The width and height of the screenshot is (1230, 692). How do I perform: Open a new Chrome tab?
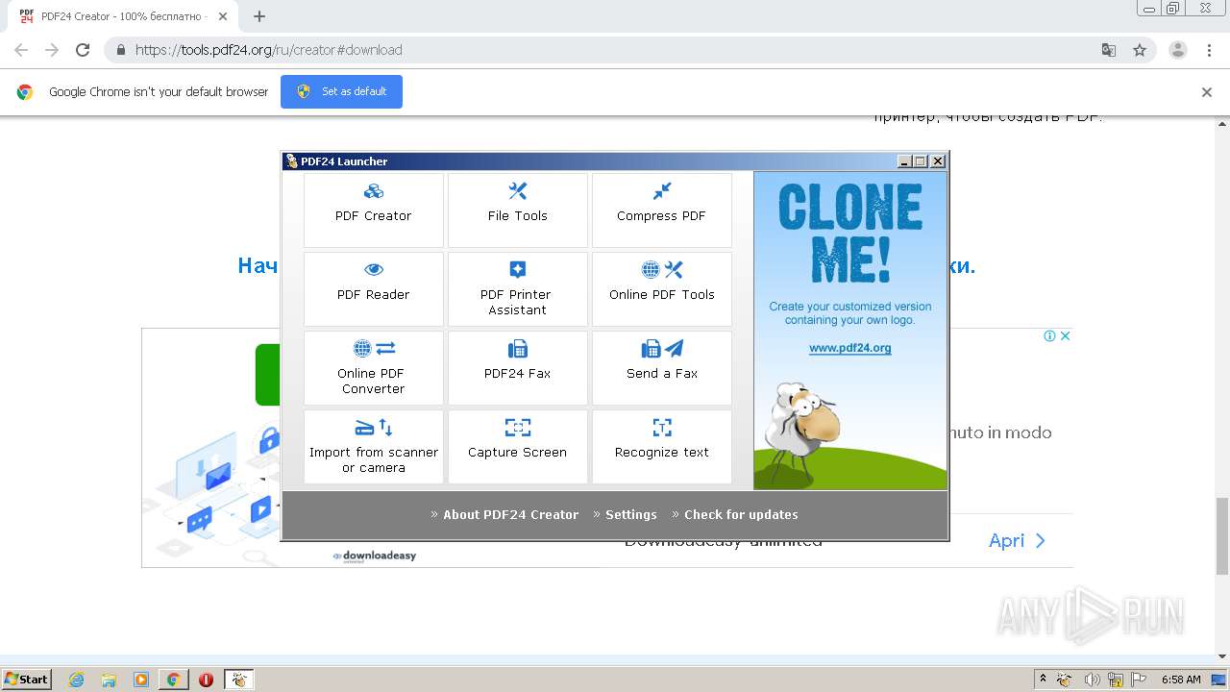[x=259, y=16]
